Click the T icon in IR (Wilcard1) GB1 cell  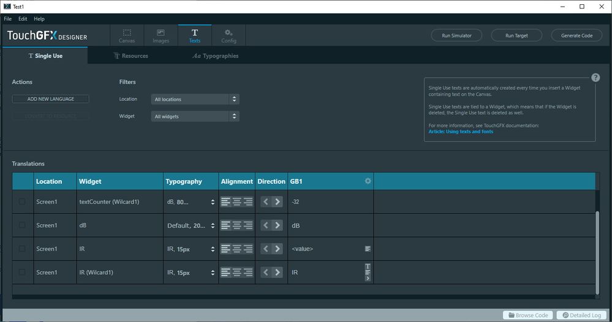pyautogui.click(x=368, y=266)
